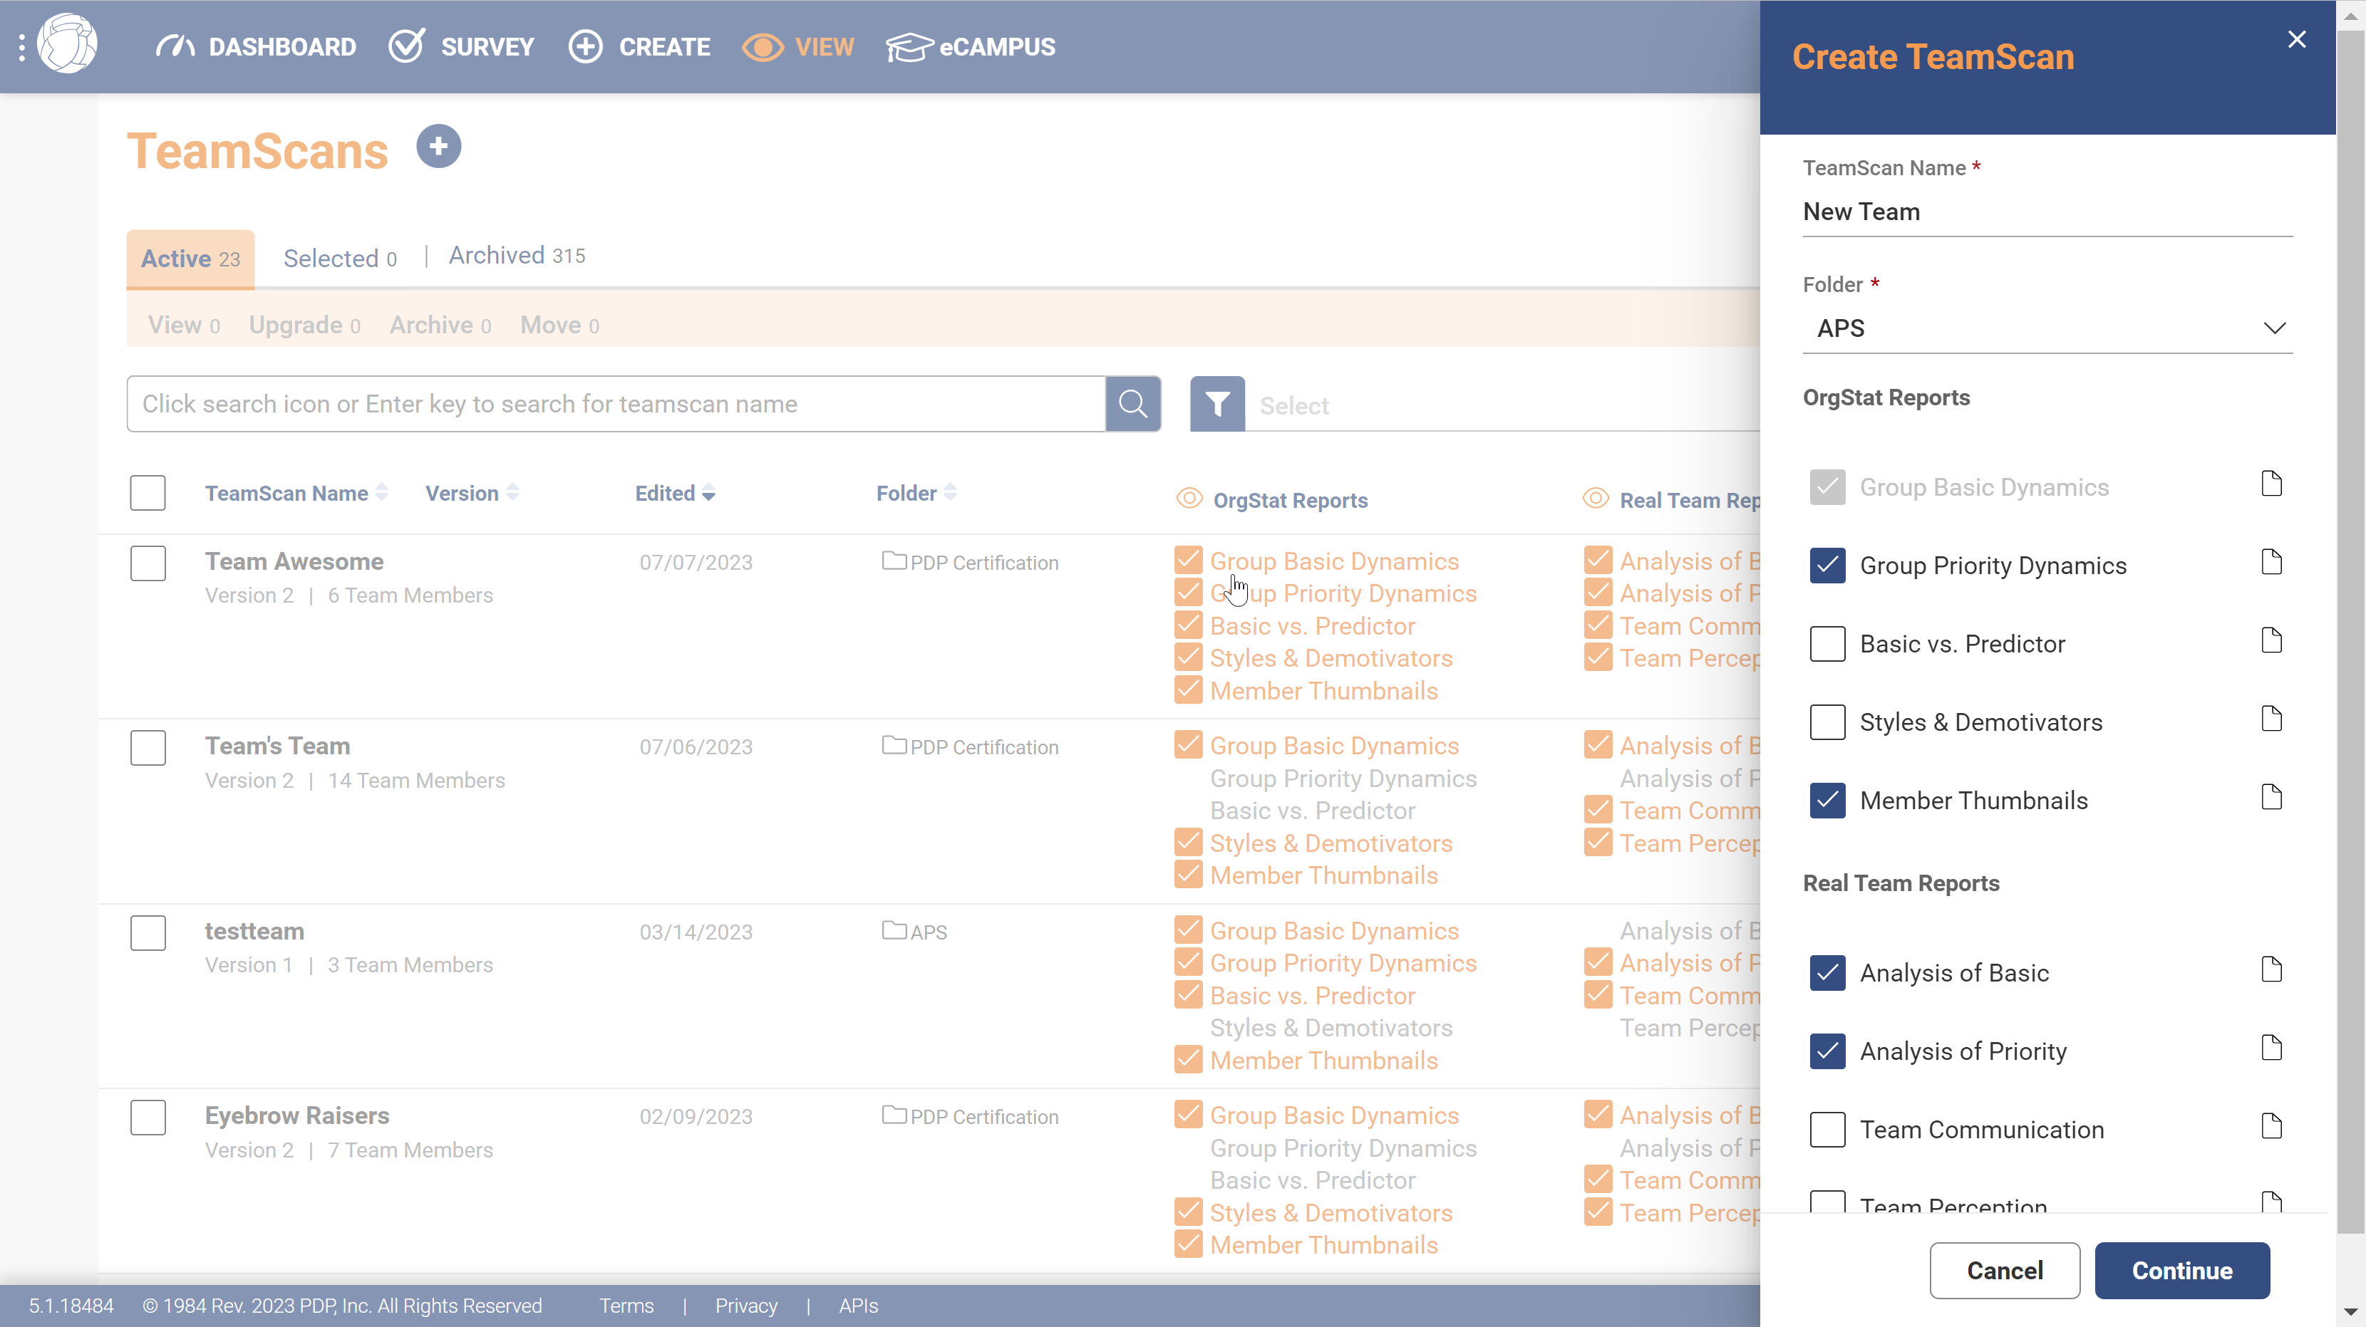Open eCAMPUS via the graduation cap icon
Image resolution: width=2366 pixels, height=1327 pixels.
[909, 46]
